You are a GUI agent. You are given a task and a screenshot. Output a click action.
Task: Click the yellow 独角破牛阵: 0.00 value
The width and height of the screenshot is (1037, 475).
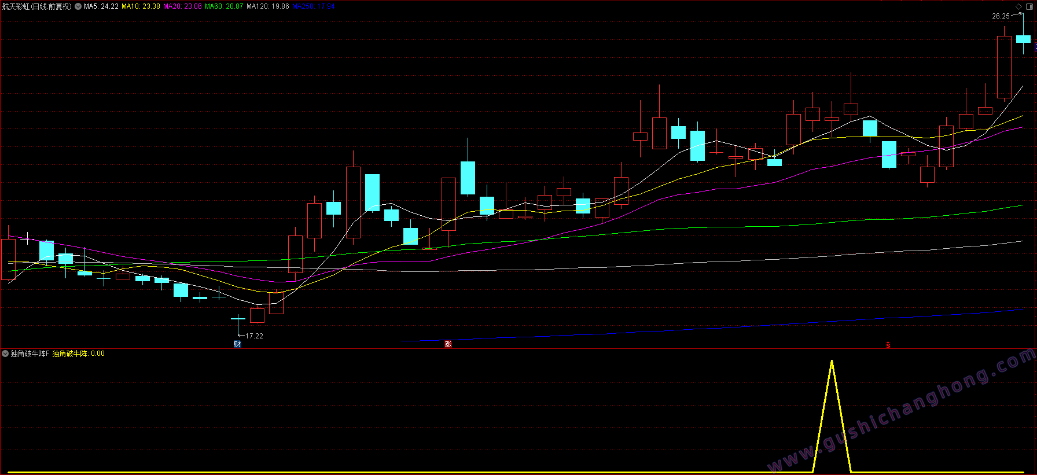point(79,354)
